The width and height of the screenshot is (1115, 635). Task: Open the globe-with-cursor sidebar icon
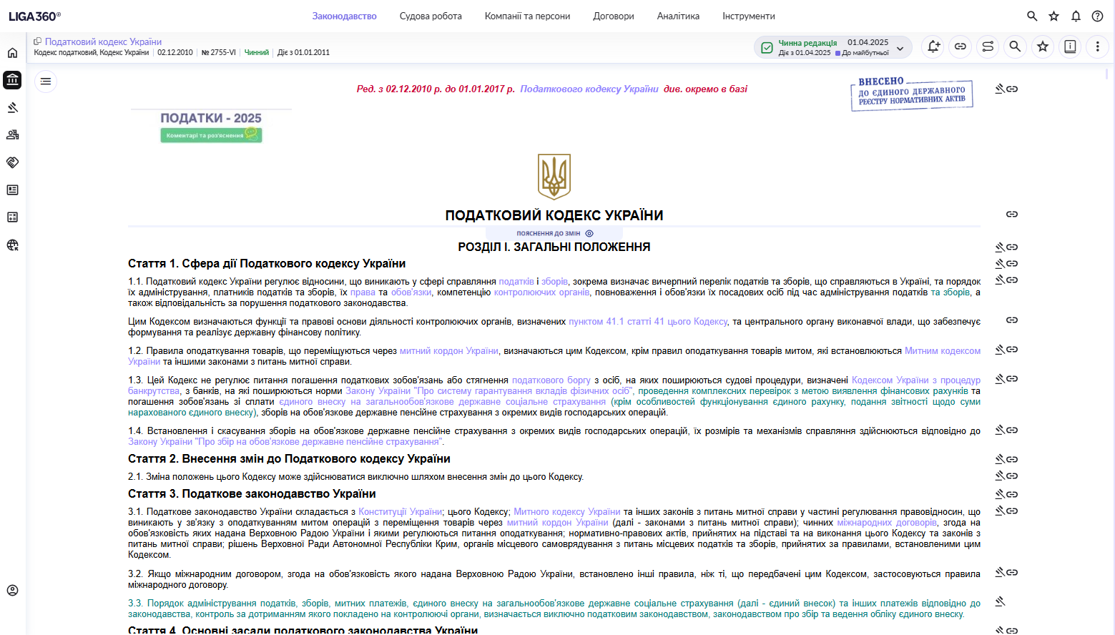pos(12,245)
